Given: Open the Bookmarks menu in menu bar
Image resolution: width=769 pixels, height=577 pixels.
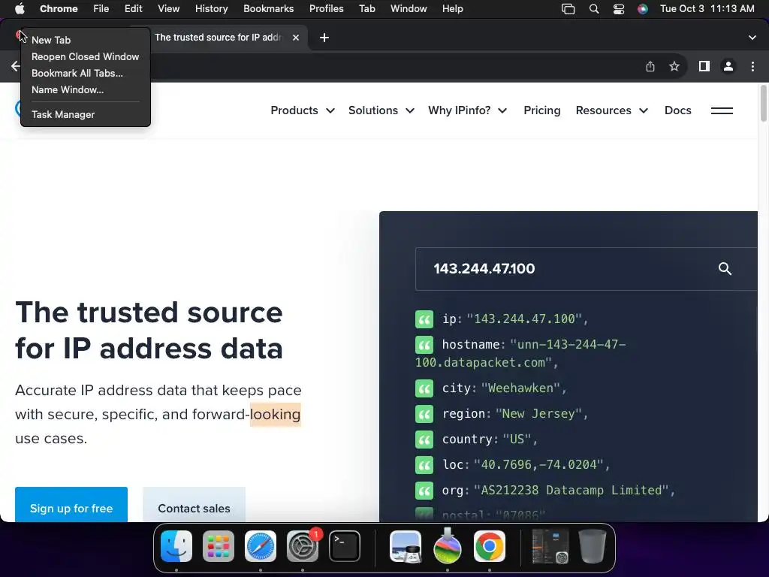Looking at the screenshot, I should click(268, 9).
